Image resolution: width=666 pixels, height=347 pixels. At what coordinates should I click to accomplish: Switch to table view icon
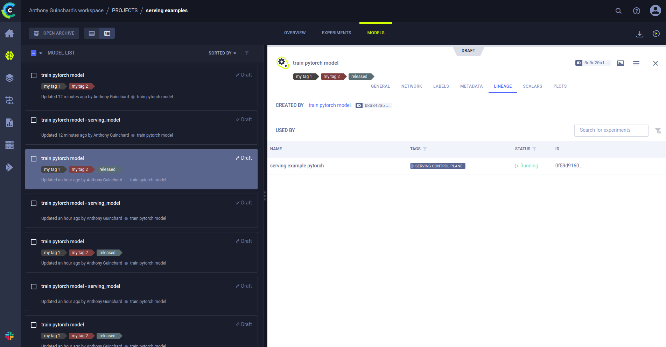(92, 33)
